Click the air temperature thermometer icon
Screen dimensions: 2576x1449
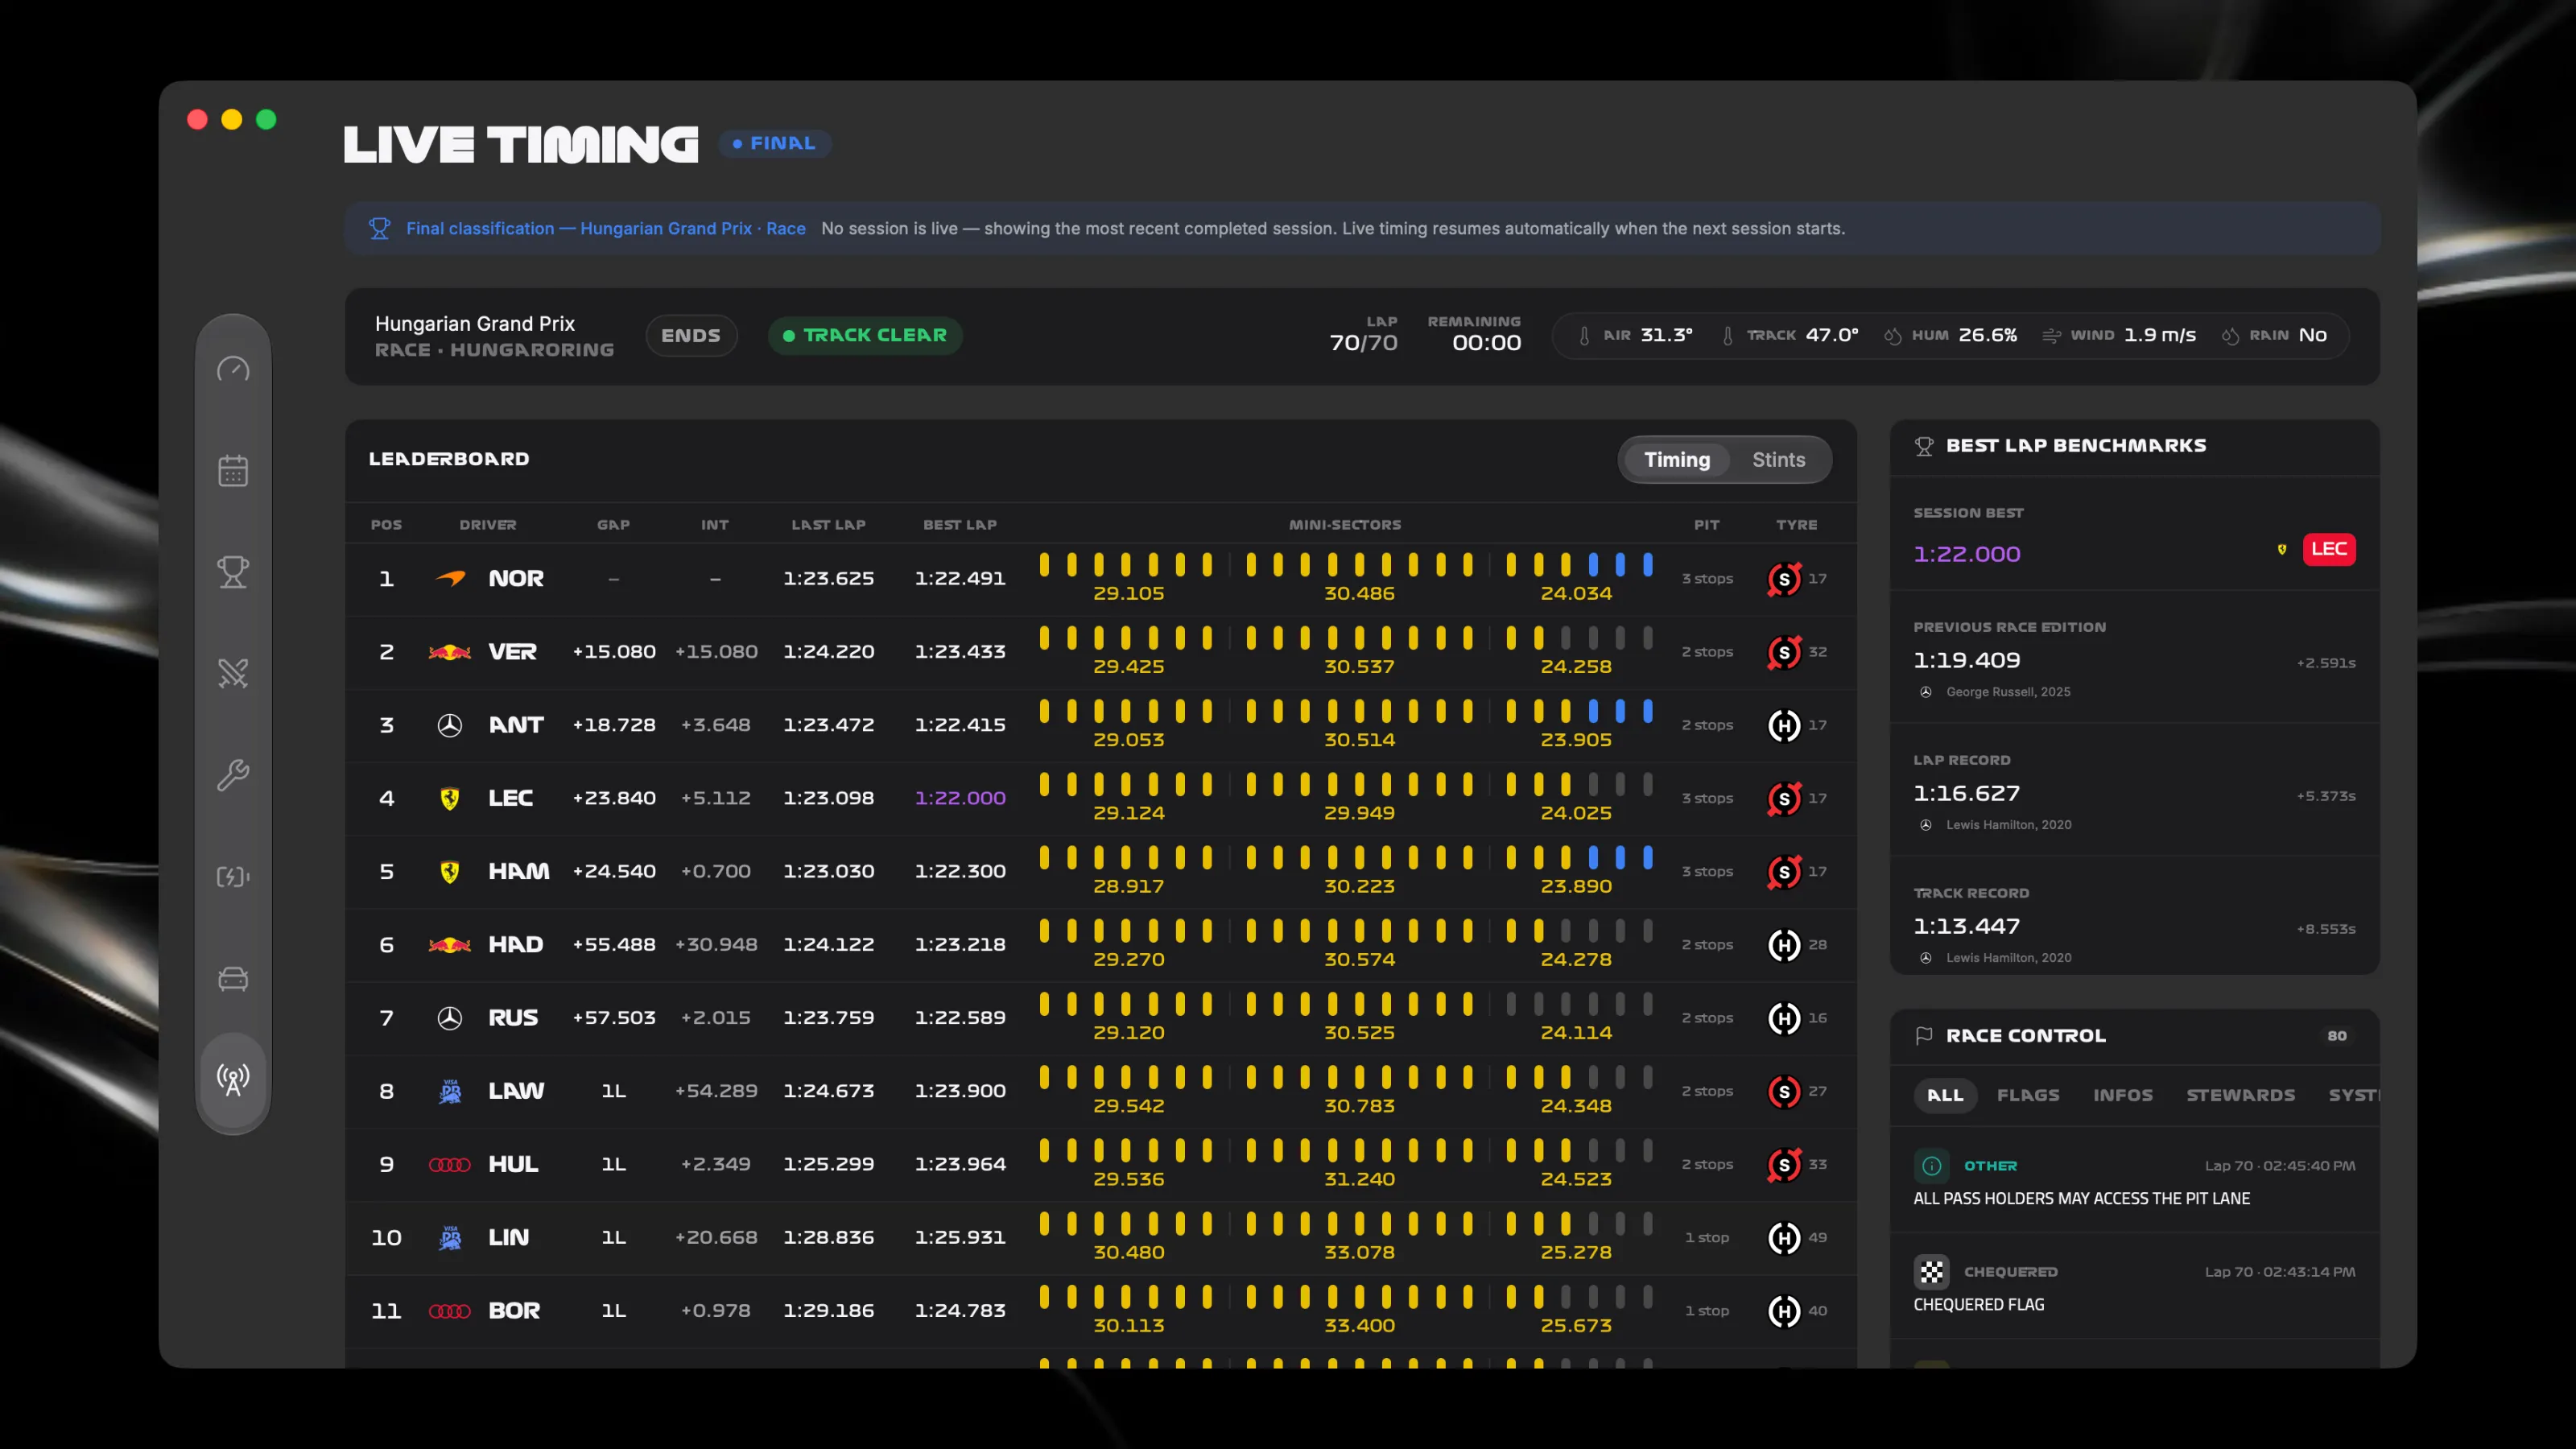click(x=1584, y=336)
